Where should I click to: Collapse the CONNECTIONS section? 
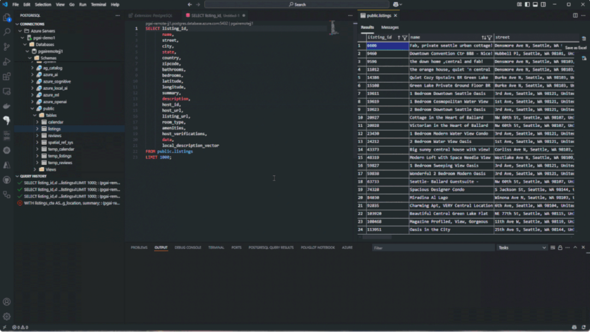[17, 24]
